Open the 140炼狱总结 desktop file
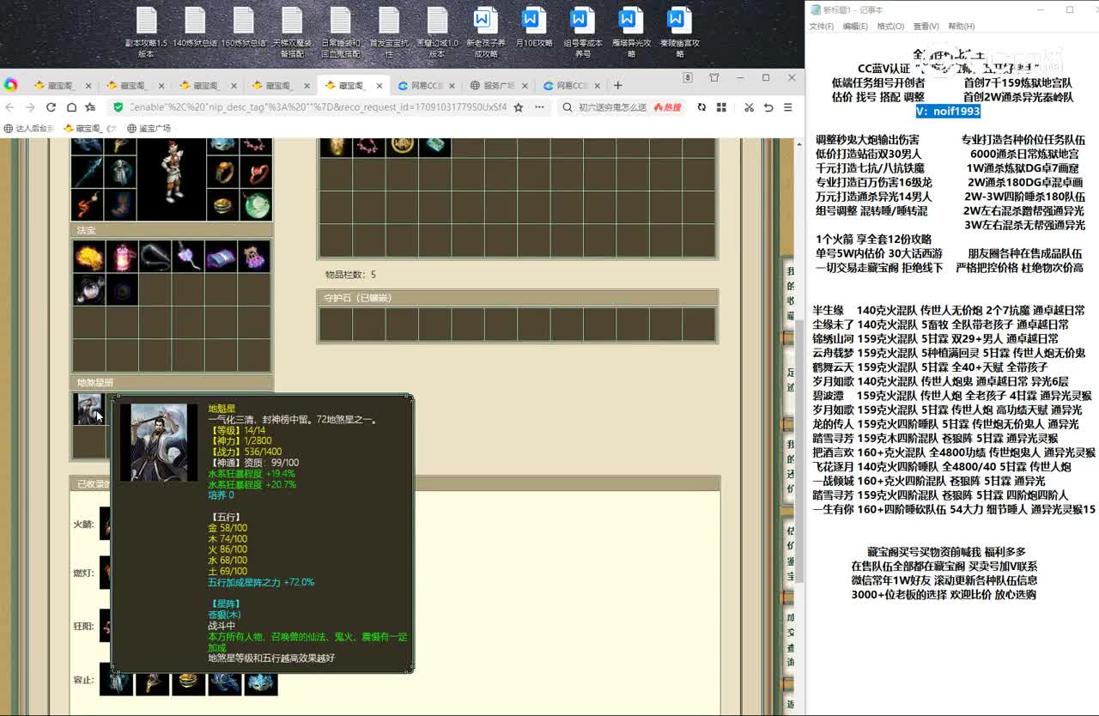The image size is (1099, 716). [x=195, y=27]
